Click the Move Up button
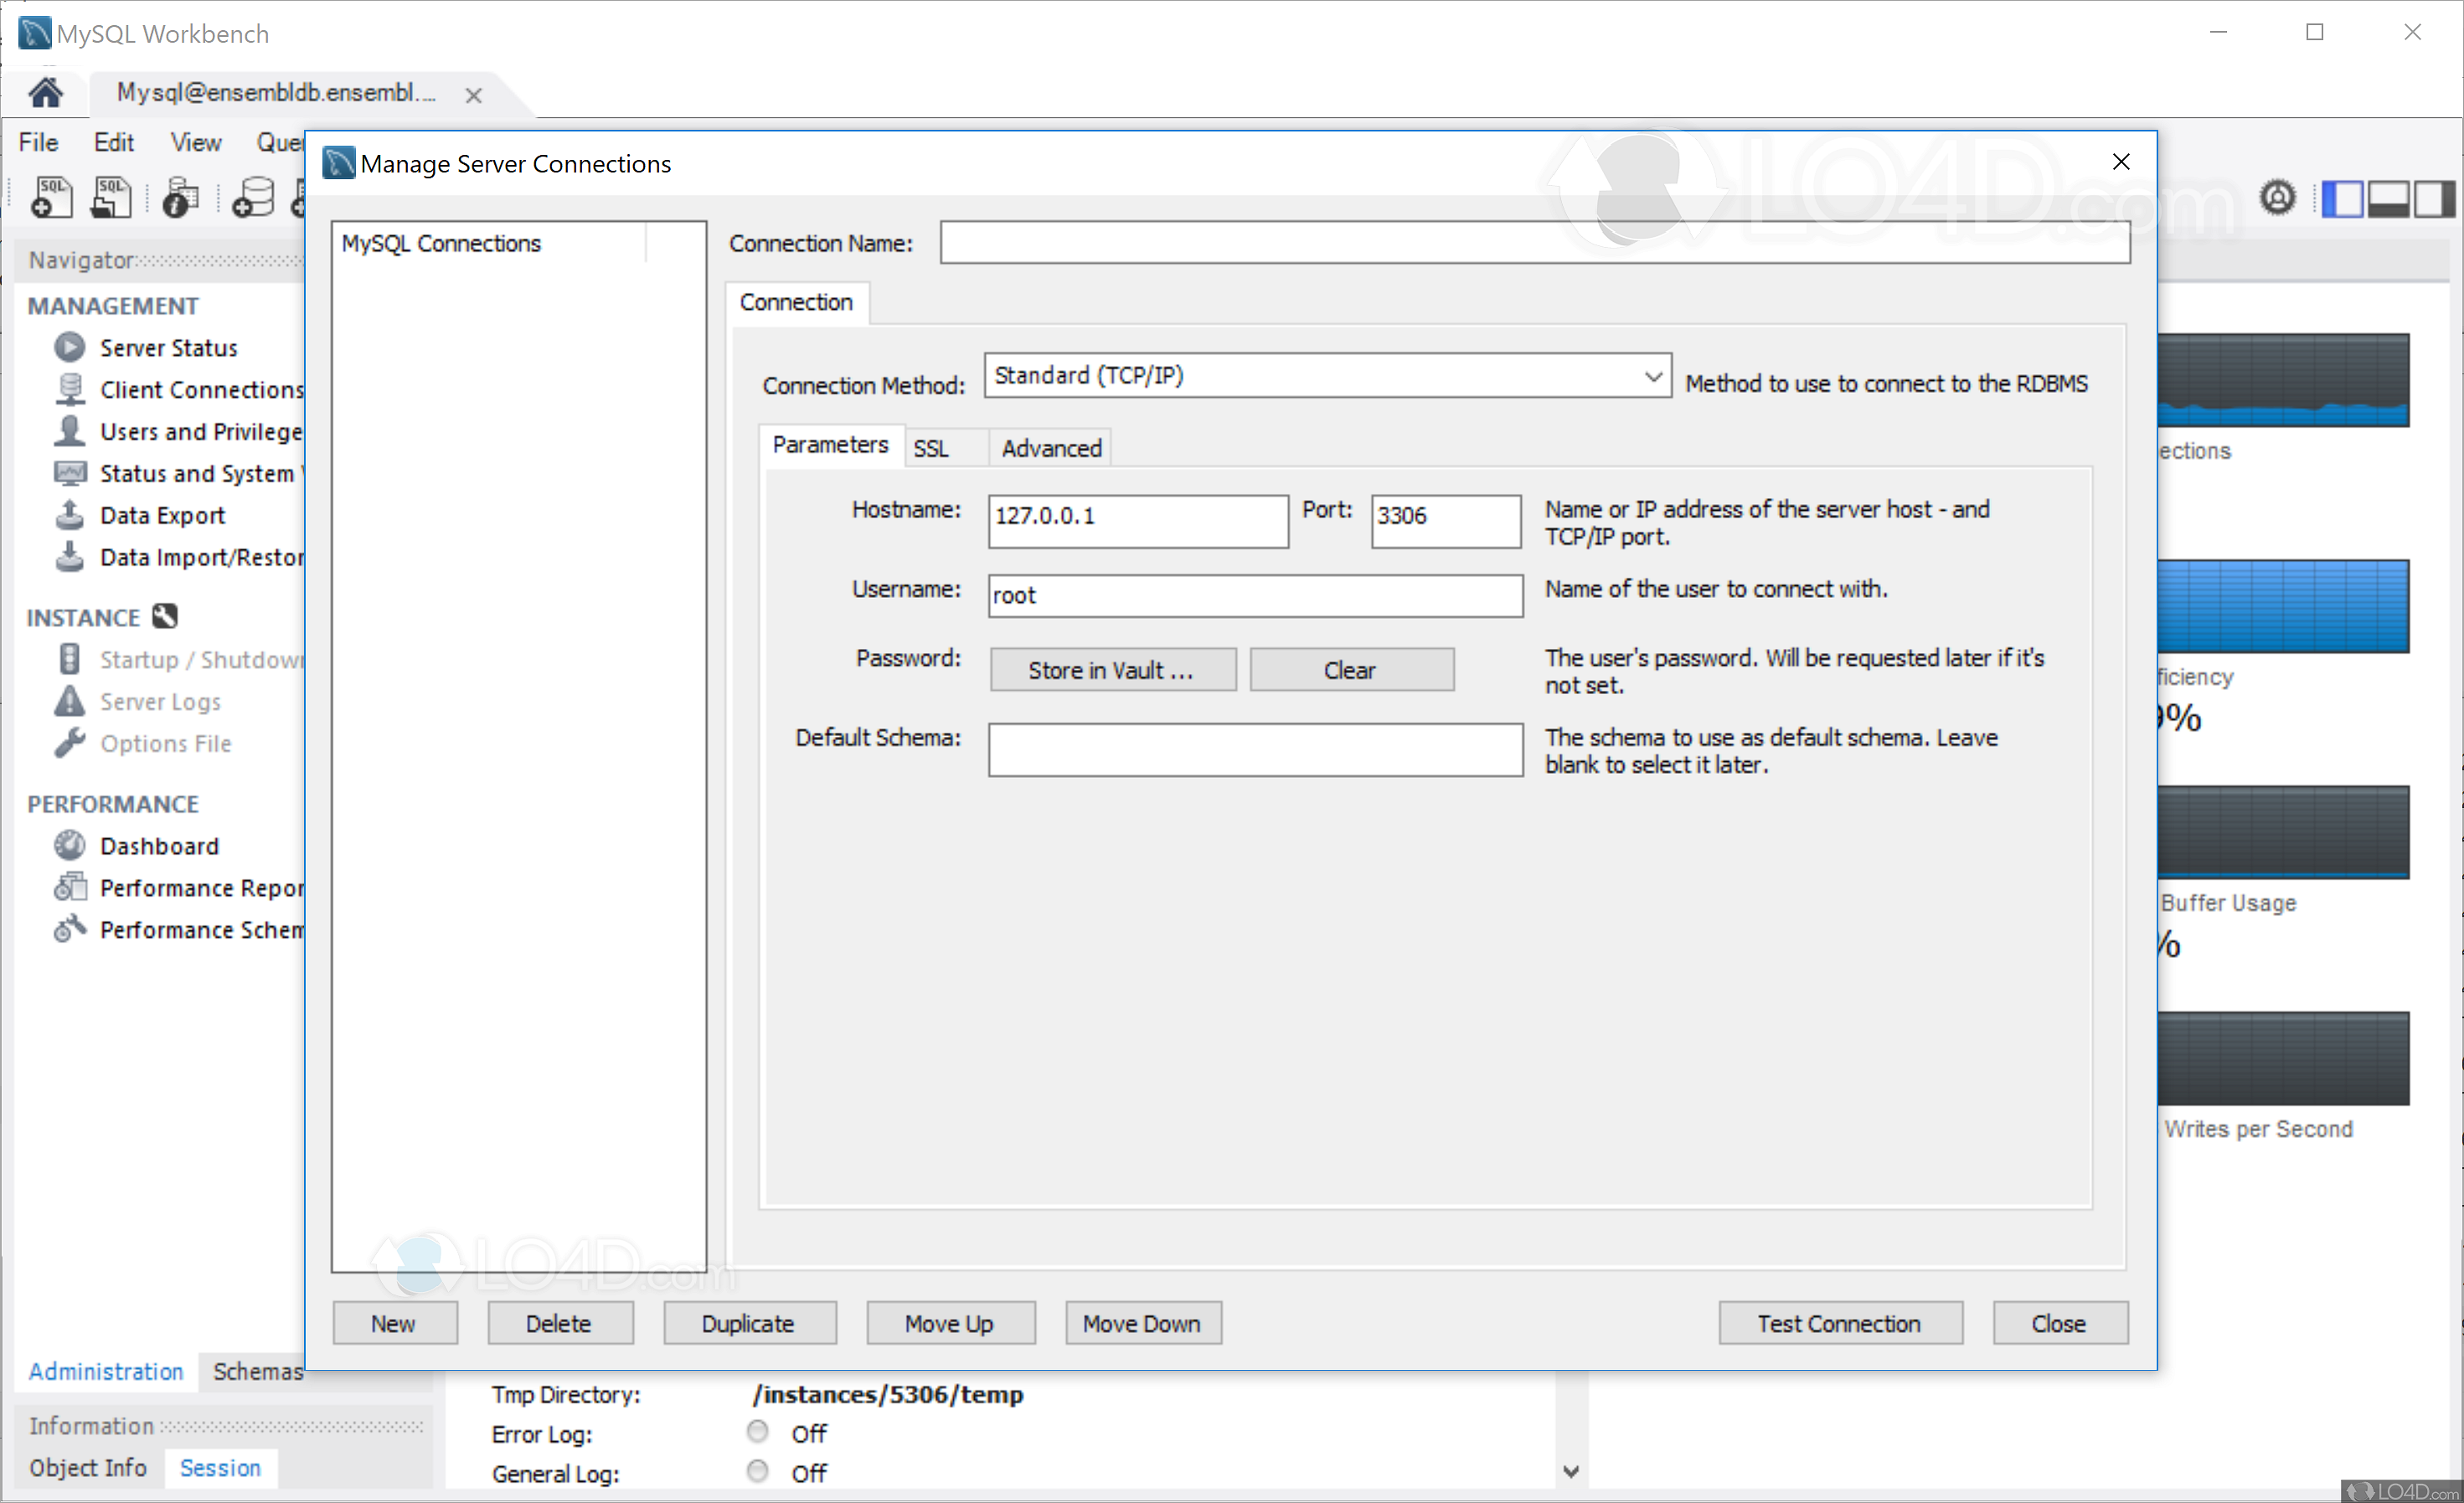The image size is (2464, 1503). (x=950, y=1324)
